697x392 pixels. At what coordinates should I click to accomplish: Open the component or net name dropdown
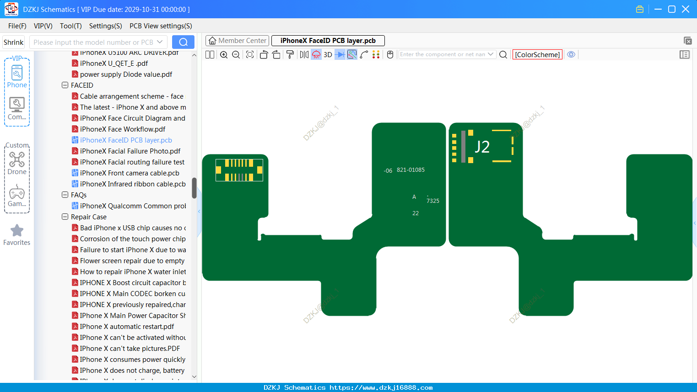point(491,54)
